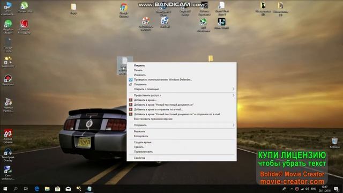Click the ENG language indicator
This screenshot has height=193, width=343.
point(314,189)
